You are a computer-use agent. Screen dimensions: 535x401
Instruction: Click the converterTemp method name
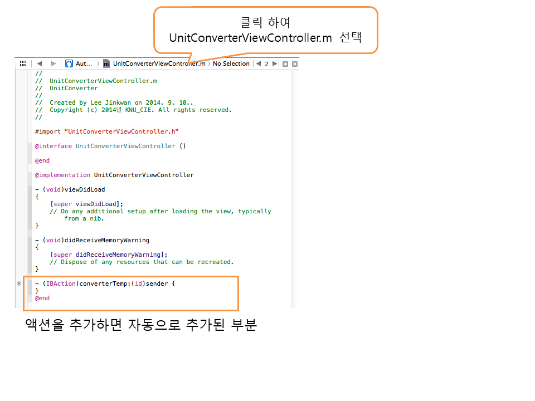click(101, 283)
